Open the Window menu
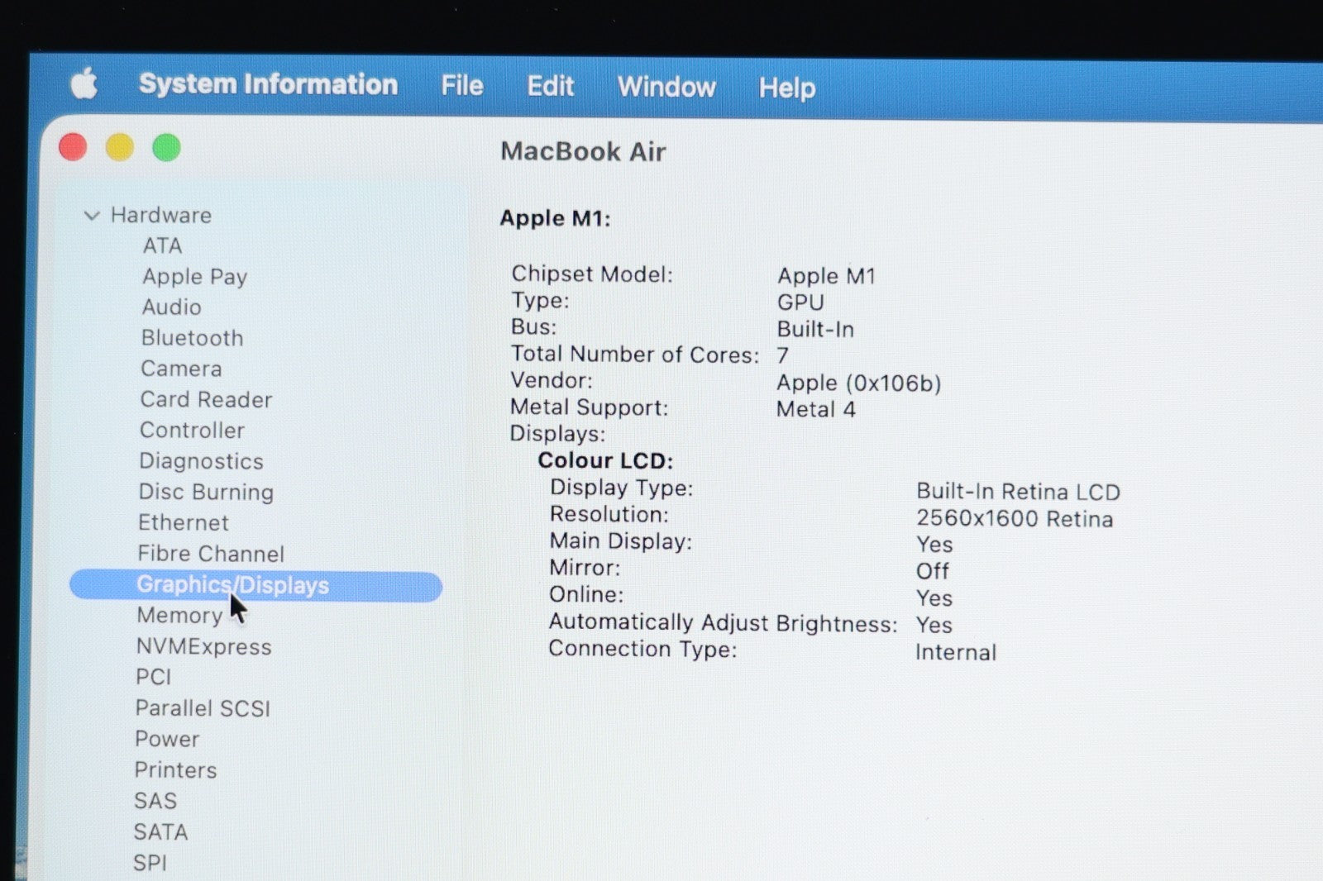Screen dimensions: 1323x881 [666, 87]
